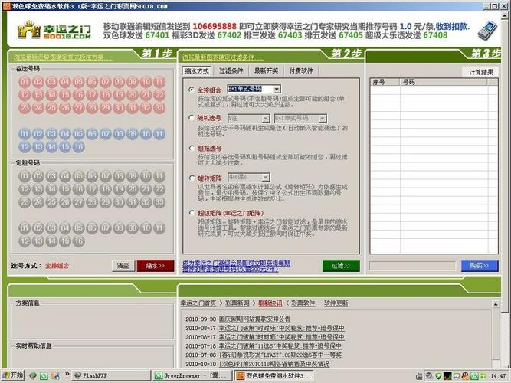Pick red ball 17 in 备选号码 group
The height and width of the screenshot is (383, 511).
pos(92,95)
